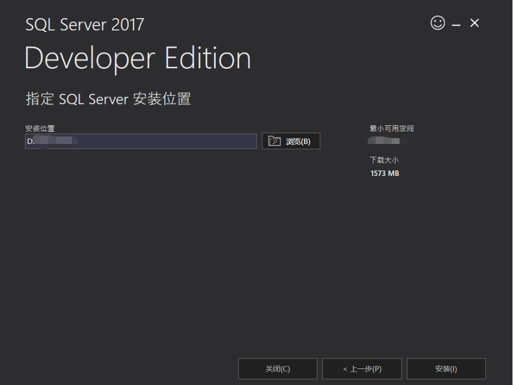Click the magnifier folder icon beside 安装位置 field
The height and width of the screenshot is (385, 513).
coord(273,141)
